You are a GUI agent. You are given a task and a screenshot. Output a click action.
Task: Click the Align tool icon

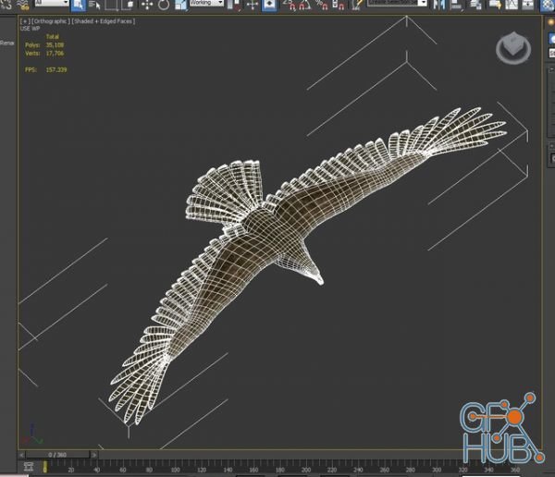click(457, 5)
